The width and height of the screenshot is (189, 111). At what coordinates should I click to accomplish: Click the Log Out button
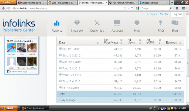coord(177,14)
